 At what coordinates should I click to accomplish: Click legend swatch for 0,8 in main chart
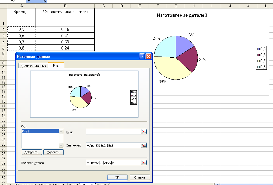(x=259, y=67)
